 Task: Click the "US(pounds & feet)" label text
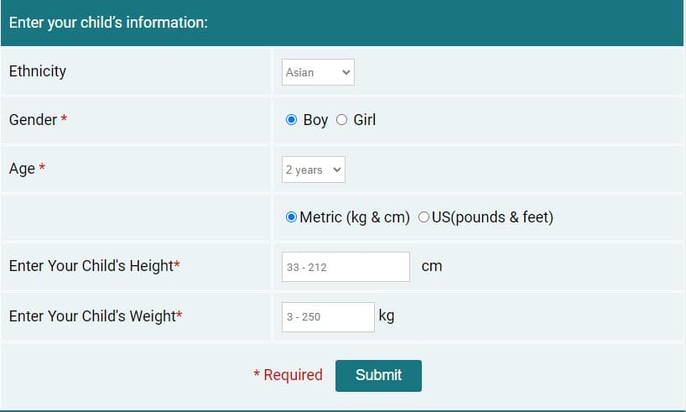492,217
